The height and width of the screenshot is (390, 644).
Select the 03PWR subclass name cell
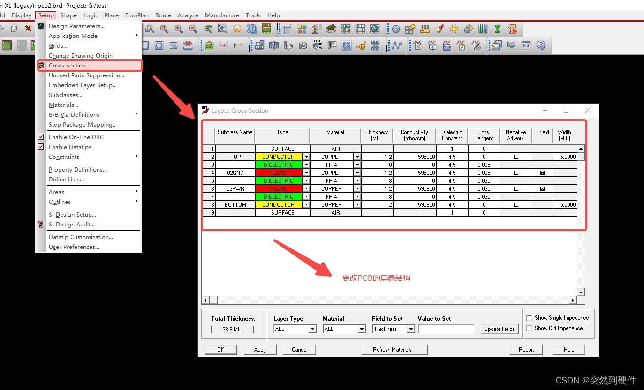tap(235, 189)
